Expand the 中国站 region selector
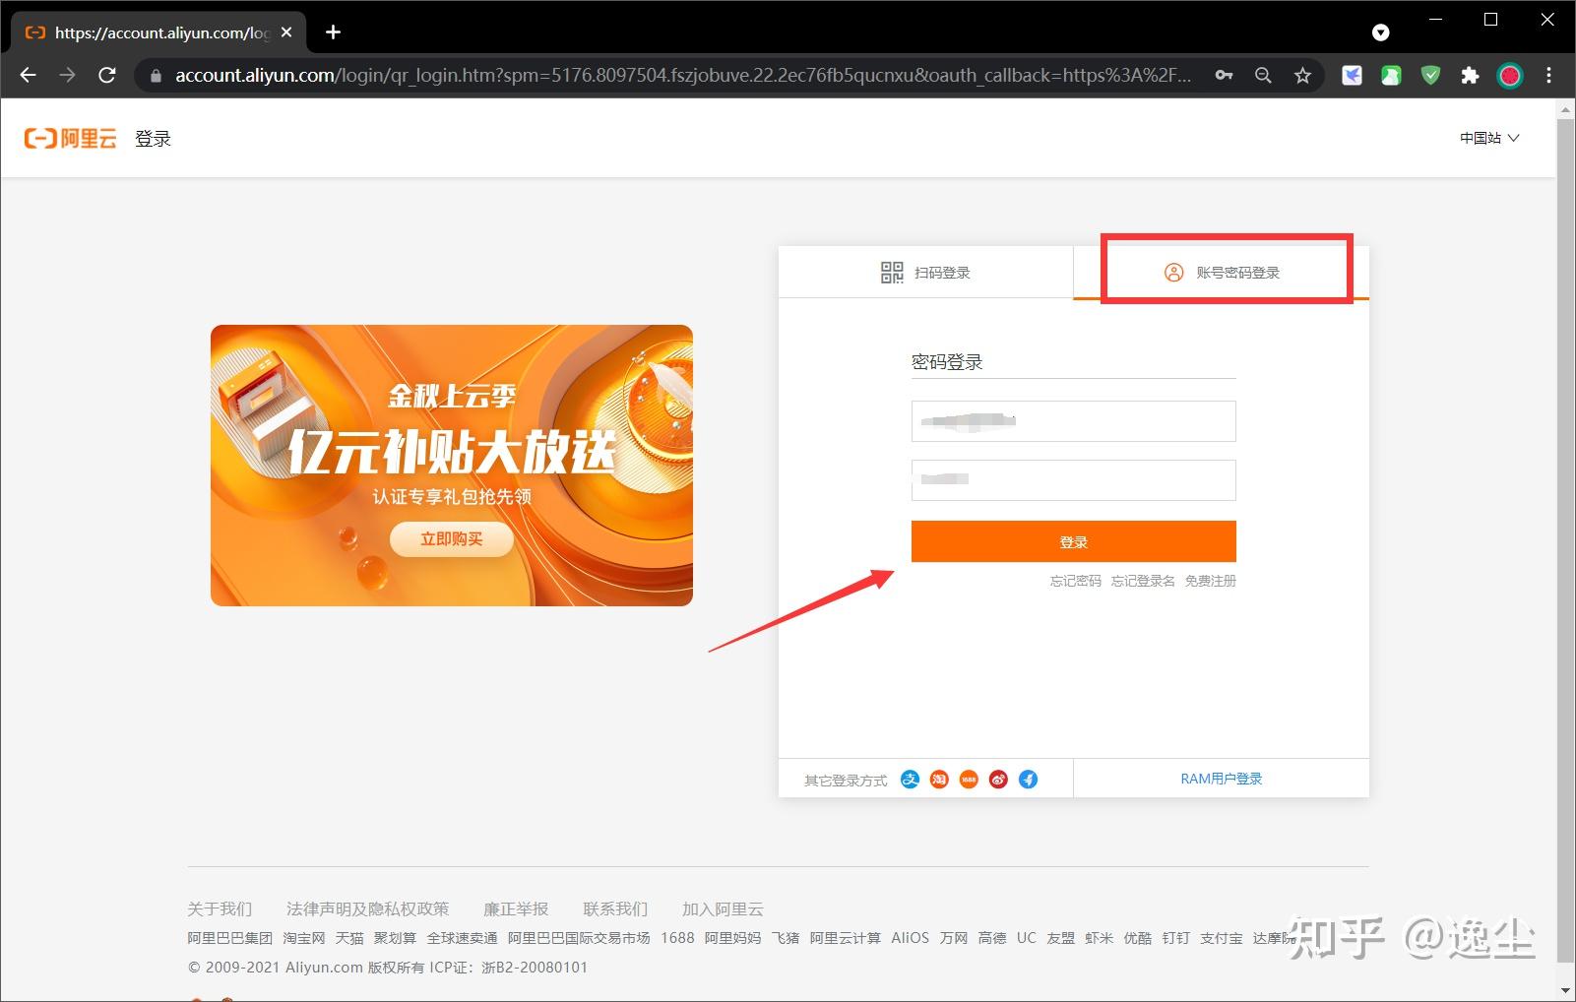 pyautogui.click(x=1489, y=138)
